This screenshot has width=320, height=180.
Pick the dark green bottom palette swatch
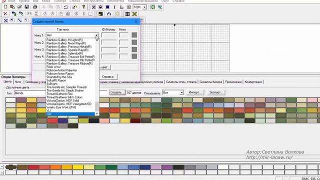[111, 167]
